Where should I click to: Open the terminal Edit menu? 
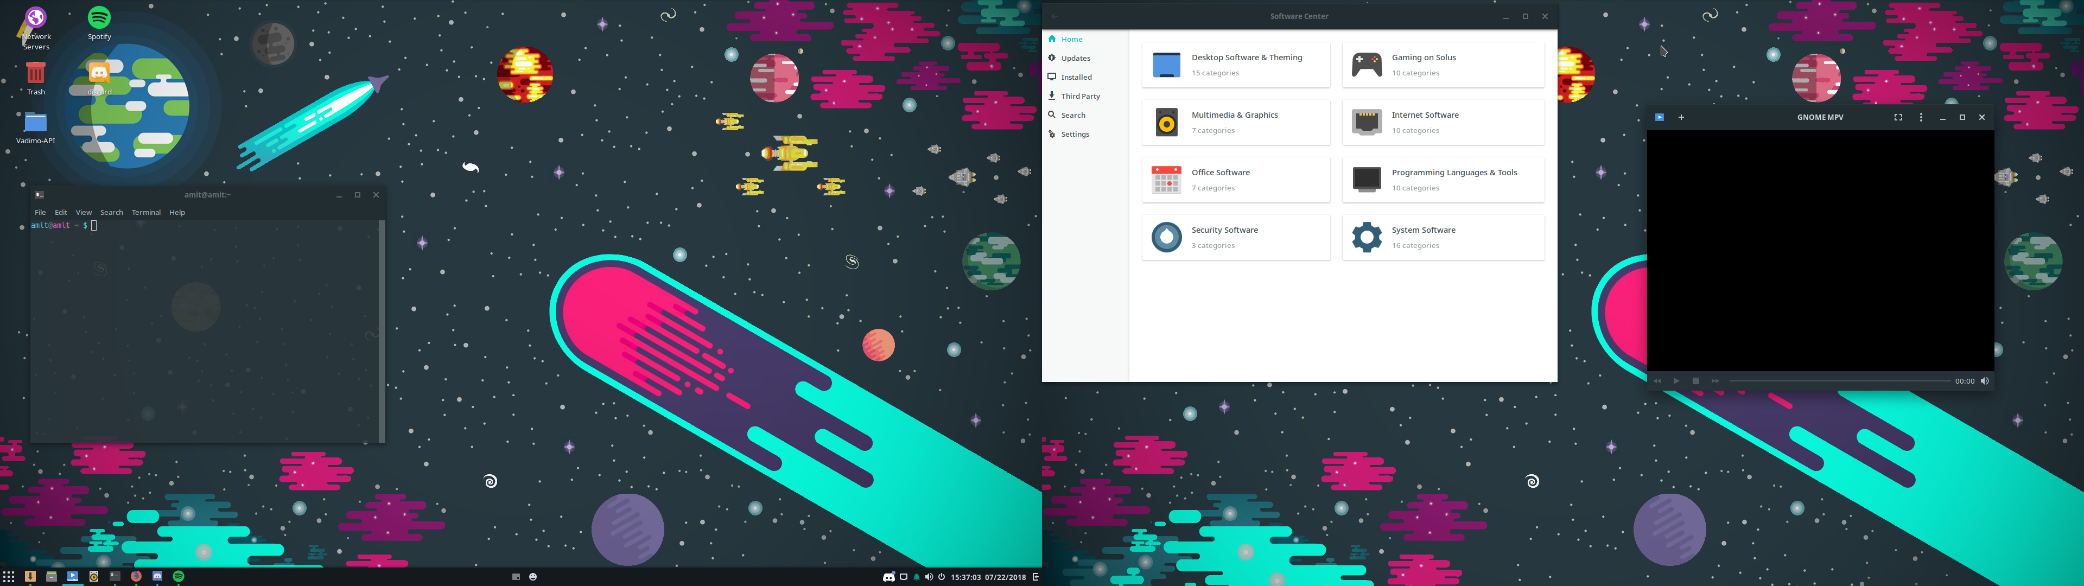(61, 212)
